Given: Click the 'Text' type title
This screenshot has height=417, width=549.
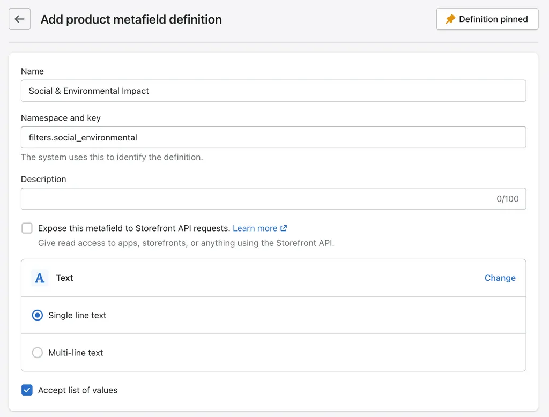Looking at the screenshot, I should [x=64, y=278].
